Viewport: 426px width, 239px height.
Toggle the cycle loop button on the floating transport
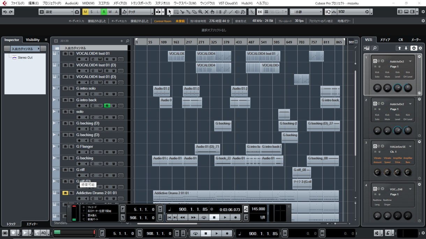pos(204,217)
